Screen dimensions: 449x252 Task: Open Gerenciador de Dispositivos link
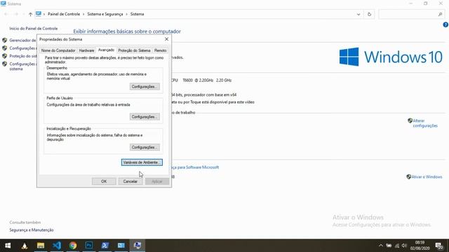coord(23,41)
